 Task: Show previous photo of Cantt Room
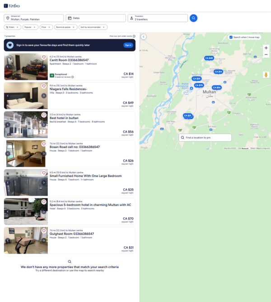click(x=8, y=67)
